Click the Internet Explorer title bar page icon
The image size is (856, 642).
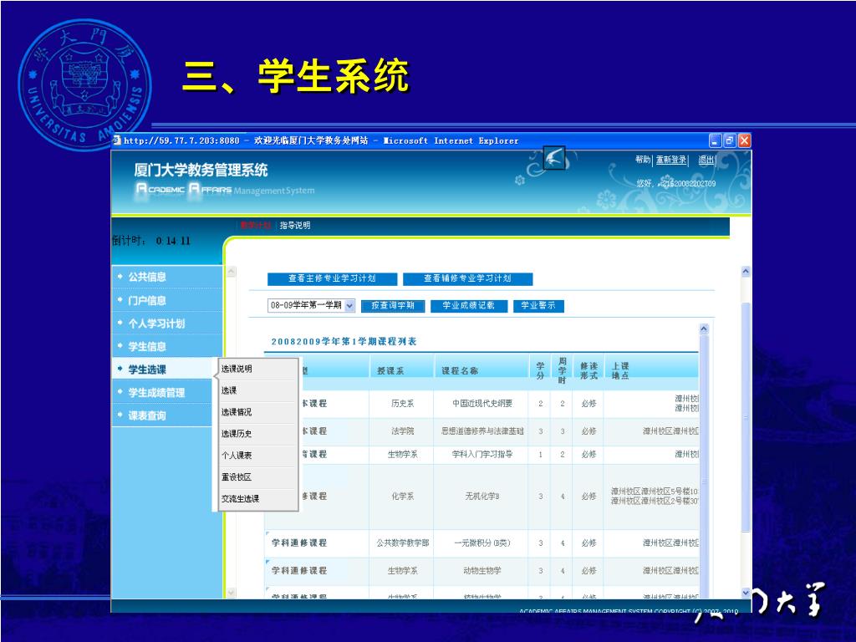tap(116, 140)
